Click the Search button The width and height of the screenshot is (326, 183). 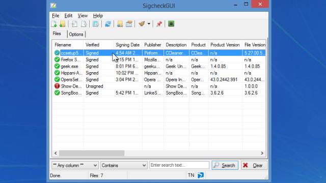[x=225, y=165]
